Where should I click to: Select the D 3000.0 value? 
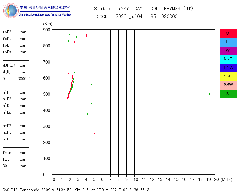pos(24,79)
